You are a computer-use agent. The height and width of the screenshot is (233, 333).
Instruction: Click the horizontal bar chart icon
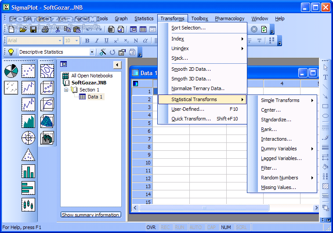(28, 188)
